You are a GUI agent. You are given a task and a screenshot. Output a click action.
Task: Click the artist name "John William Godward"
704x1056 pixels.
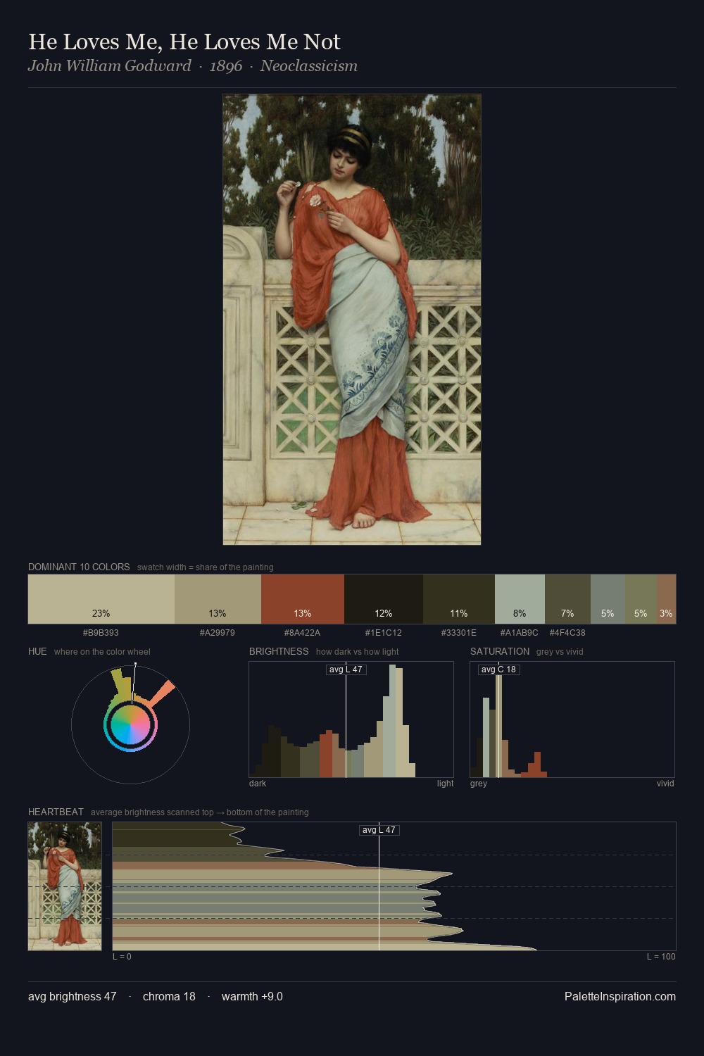pyautogui.click(x=110, y=66)
